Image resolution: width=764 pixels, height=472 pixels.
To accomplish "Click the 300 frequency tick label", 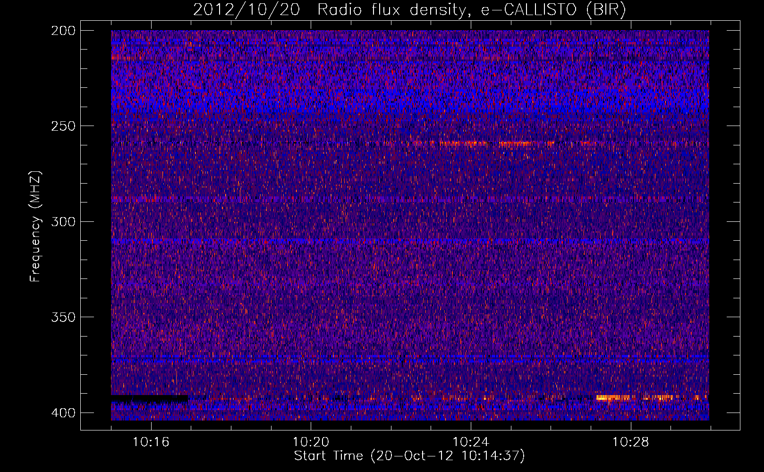I will click(63, 221).
